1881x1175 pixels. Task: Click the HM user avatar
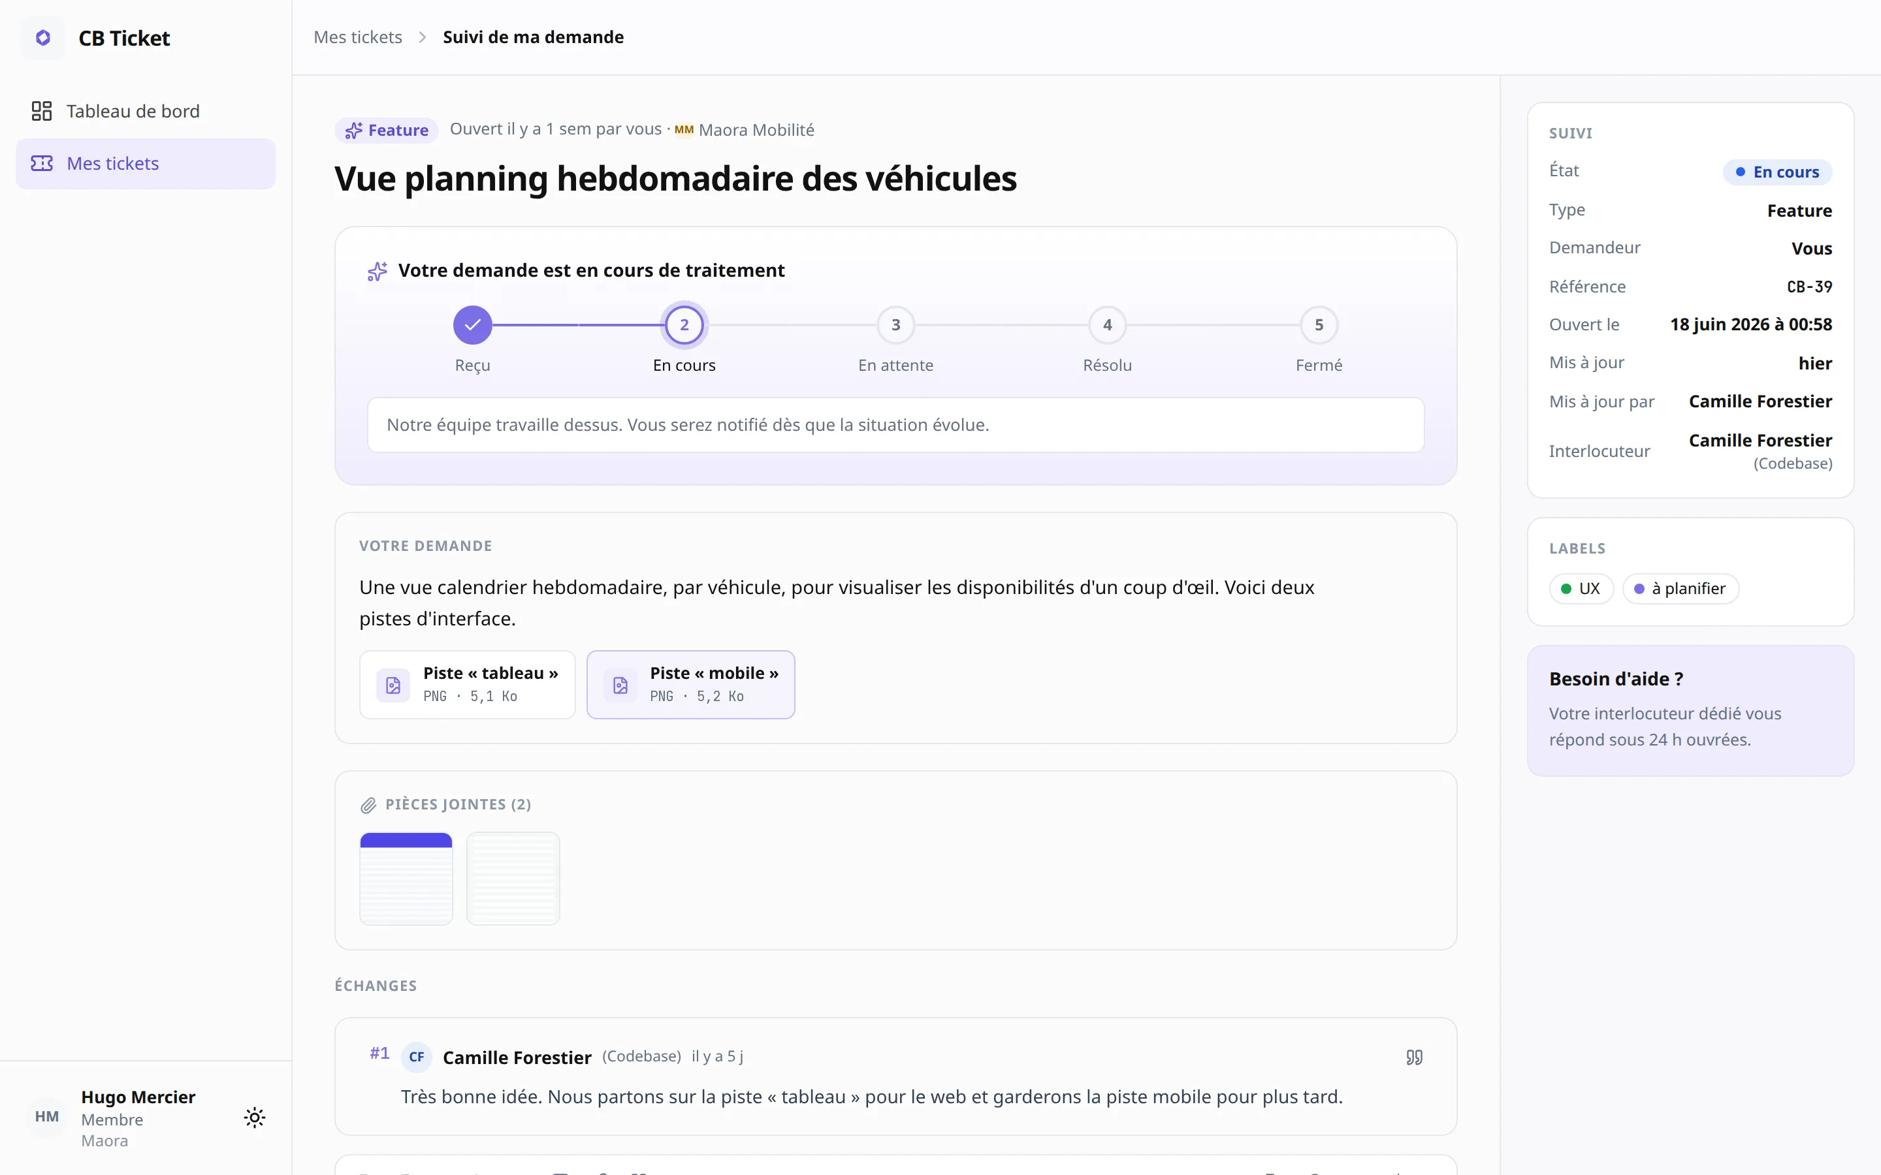(x=46, y=1118)
